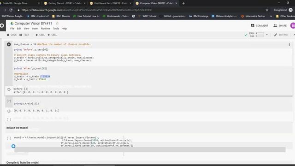Open a new browser tab

coord(183,3)
